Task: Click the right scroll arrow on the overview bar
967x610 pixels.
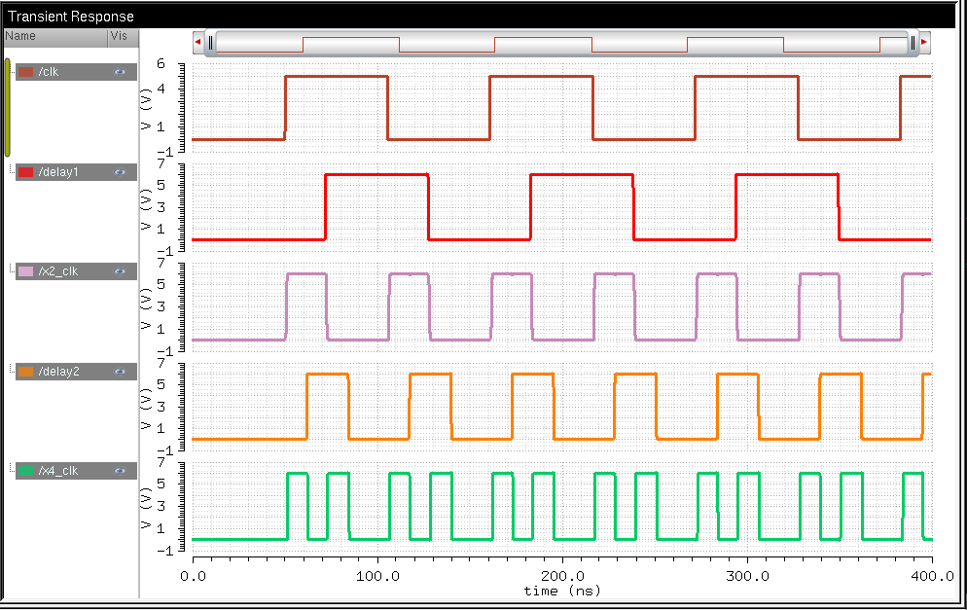Action: 924,43
